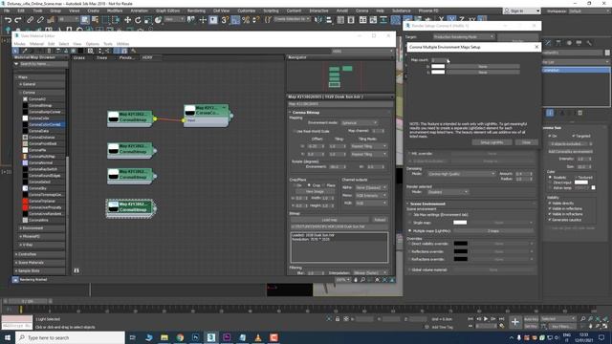Click the Undo arrow in main toolbar
Viewport: 612px width, 344px height.
[8, 20]
